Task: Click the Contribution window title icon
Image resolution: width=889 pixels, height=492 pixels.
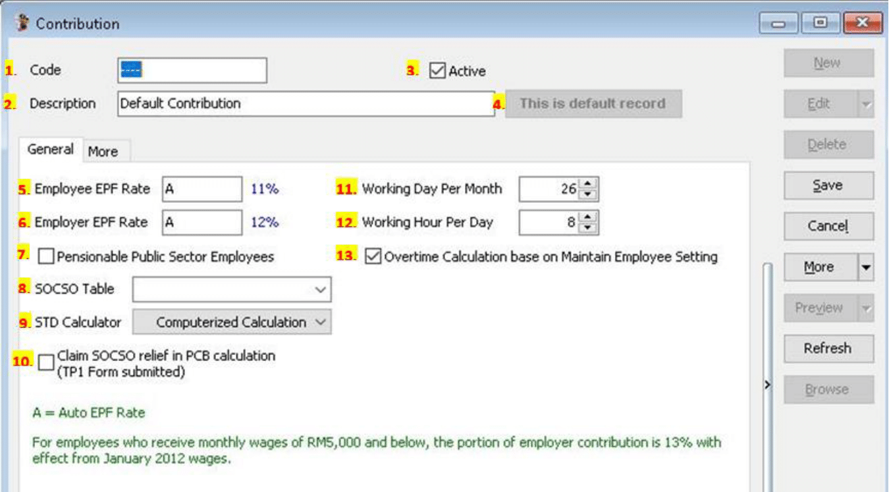Action: coord(22,24)
